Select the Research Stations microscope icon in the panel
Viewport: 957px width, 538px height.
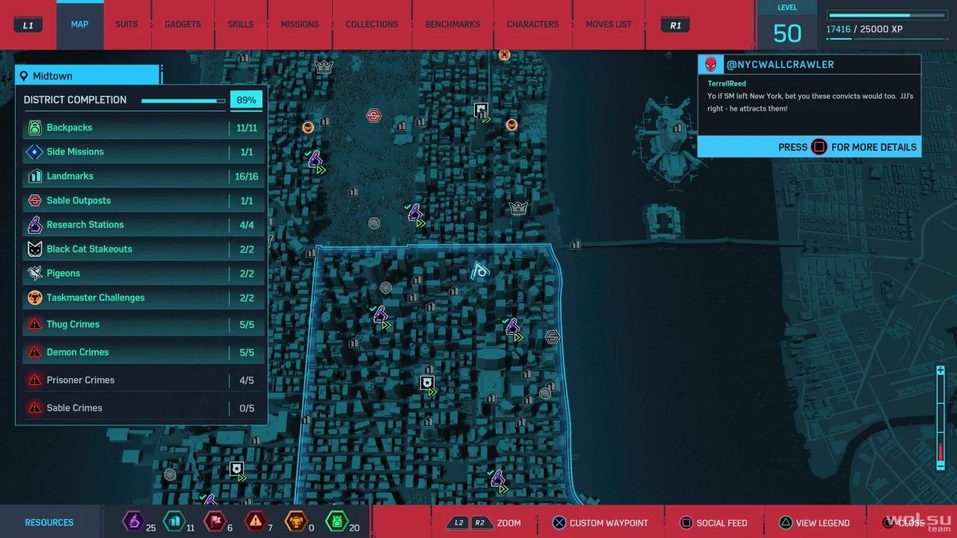[x=34, y=225]
